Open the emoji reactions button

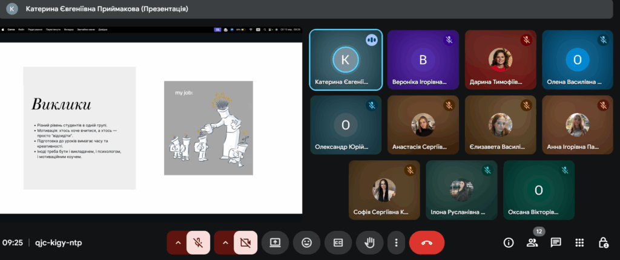click(x=306, y=242)
